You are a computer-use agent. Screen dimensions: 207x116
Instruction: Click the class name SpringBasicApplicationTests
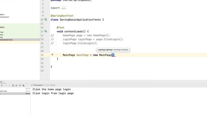80,20
